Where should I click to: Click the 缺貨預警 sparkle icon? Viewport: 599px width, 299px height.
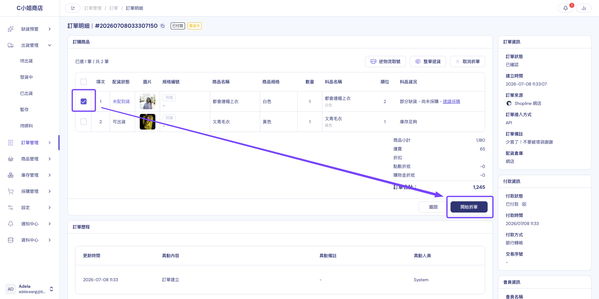coord(11,29)
